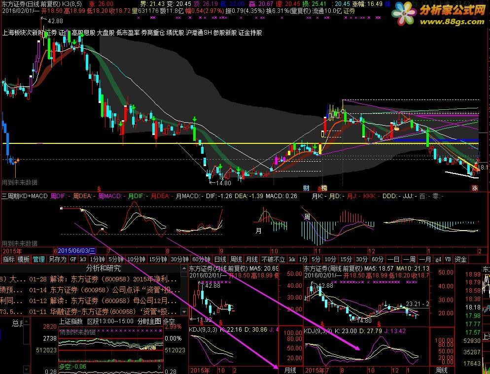Select the 日线 daily chart period
The height and width of the screenshot is (374, 490).
[x=220, y=259]
